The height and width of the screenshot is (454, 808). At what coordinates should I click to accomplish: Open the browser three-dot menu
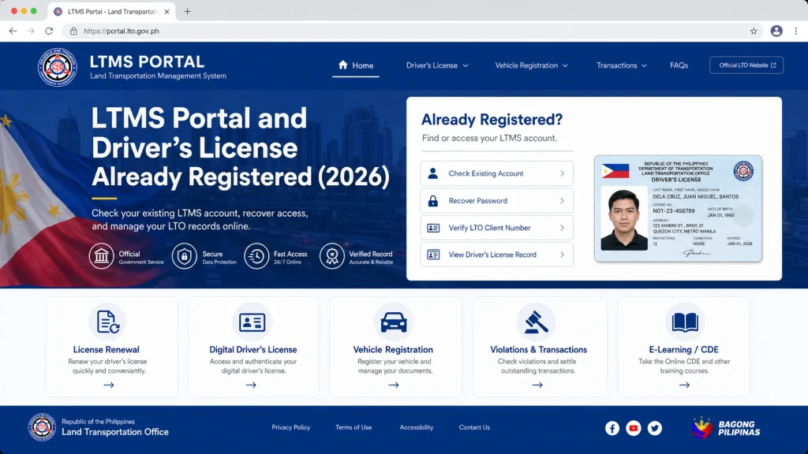(795, 31)
